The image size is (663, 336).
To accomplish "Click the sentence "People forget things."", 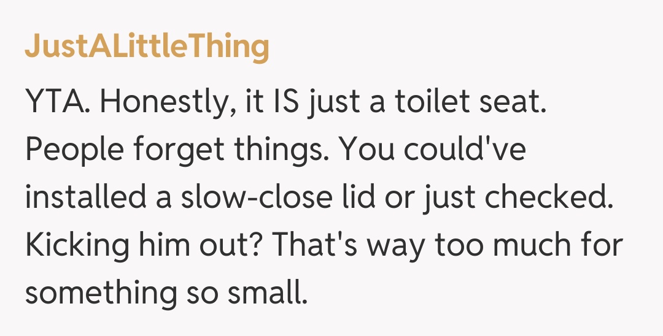I will click(x=176, y=151).
